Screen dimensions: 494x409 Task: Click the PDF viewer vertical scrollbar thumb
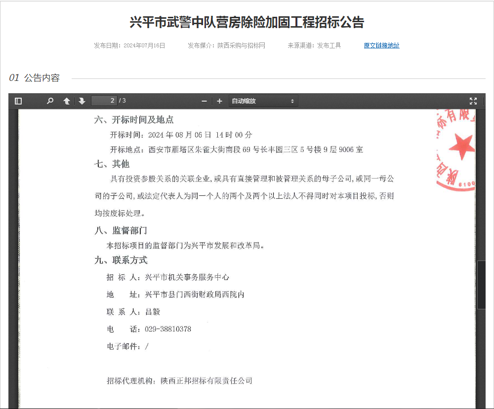(481, 284)
